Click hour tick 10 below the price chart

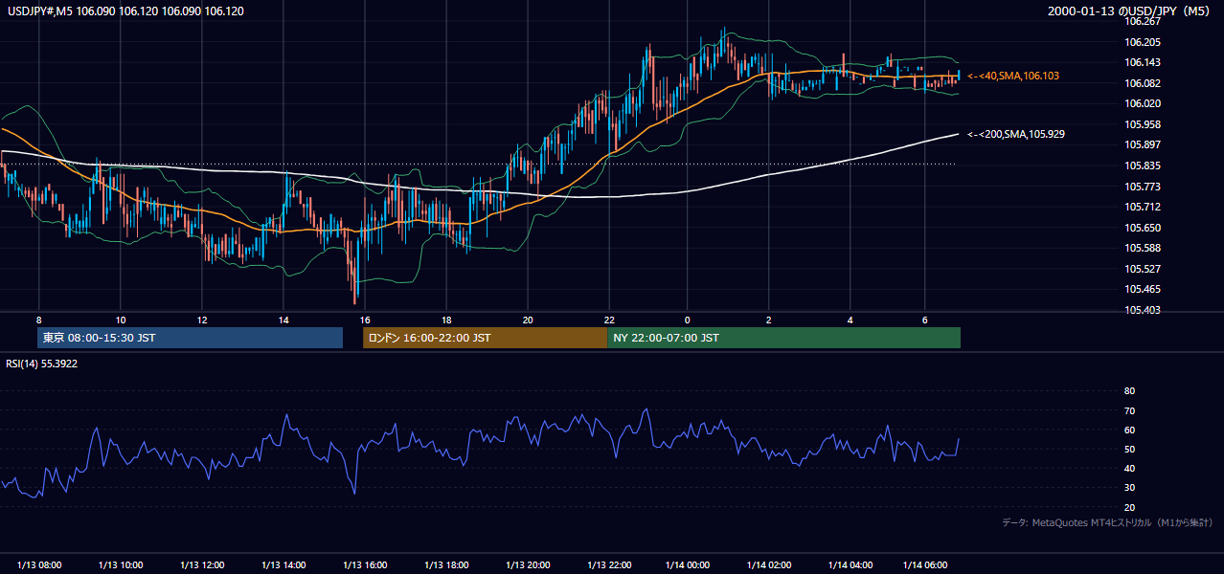coord(121,320)
